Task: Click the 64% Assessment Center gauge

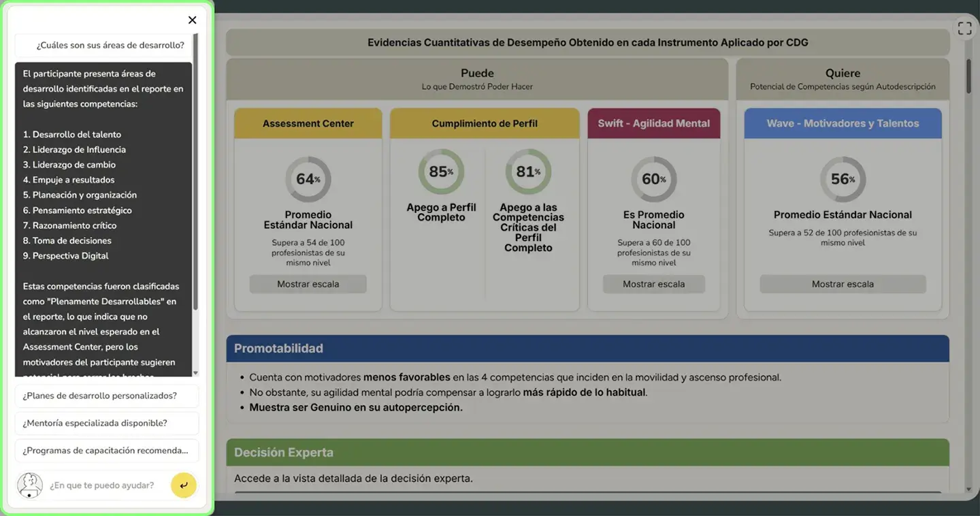Action: 308,179
